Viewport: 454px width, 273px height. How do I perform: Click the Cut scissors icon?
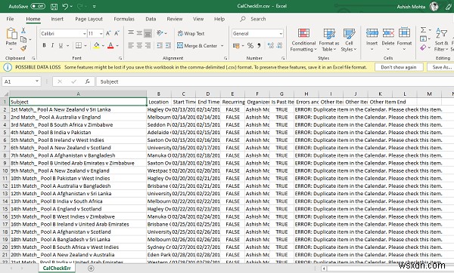(23, 30)
